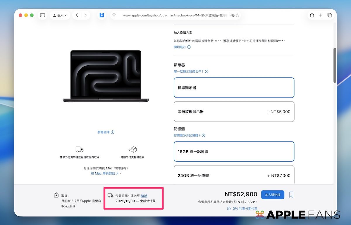351x225 pixels.
Task: Click the 806 postal code link
Action: click(144, 196)
